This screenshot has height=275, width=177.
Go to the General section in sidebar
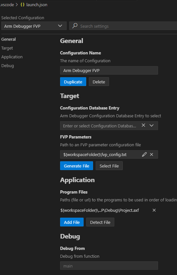coord(8,39)
